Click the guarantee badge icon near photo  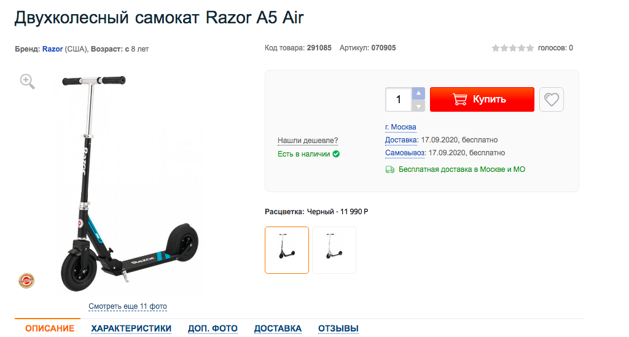26,281
